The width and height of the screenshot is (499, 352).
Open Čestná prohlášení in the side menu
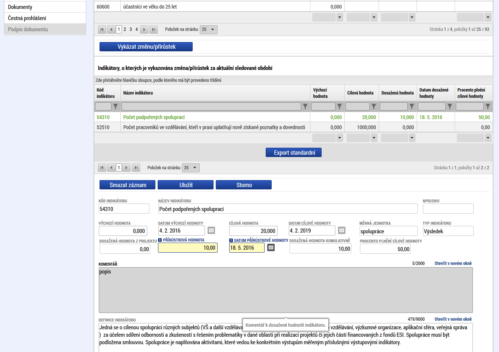pos(45,18)
